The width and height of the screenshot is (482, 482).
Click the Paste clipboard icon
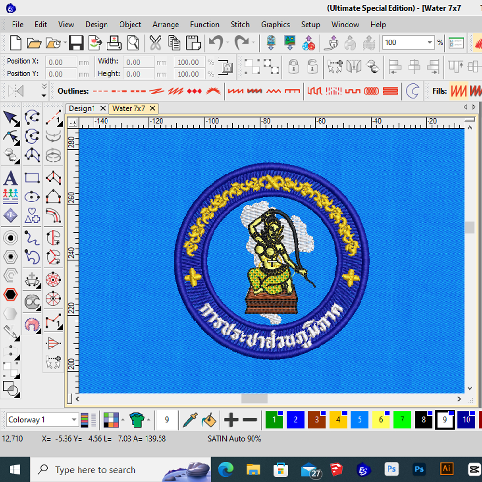tap(193, 42)
